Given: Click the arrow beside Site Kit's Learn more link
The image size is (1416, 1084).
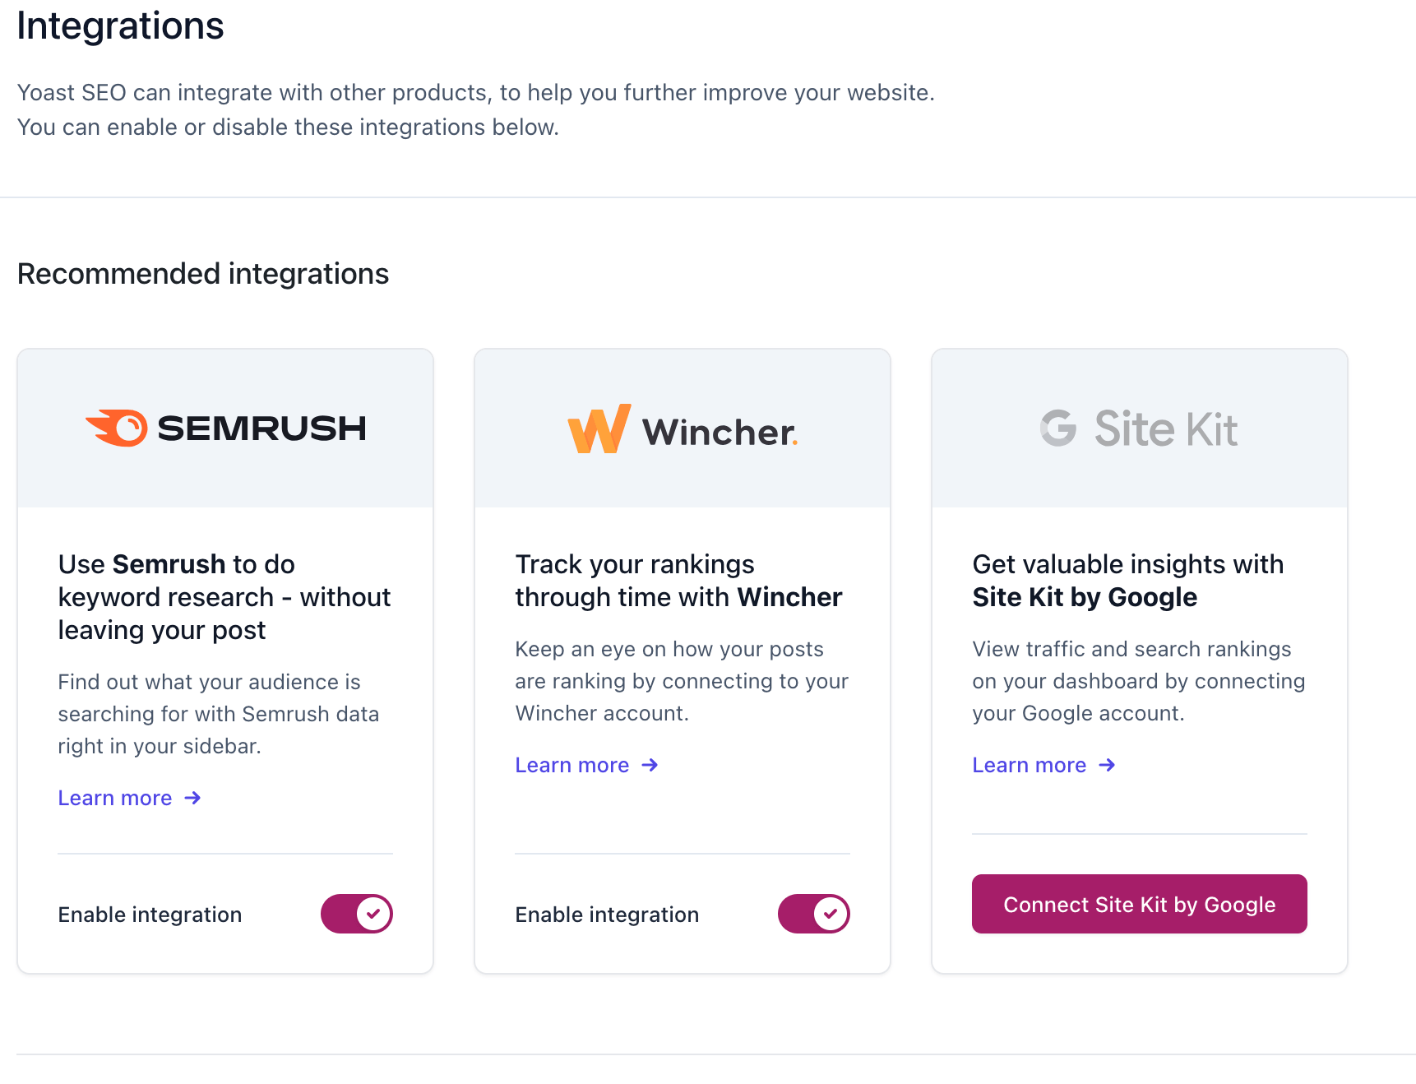Looking at the screenshot, I should (1106, 765).
